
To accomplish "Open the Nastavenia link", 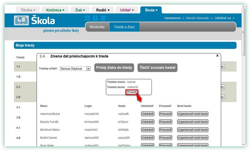I will [172, 18].
